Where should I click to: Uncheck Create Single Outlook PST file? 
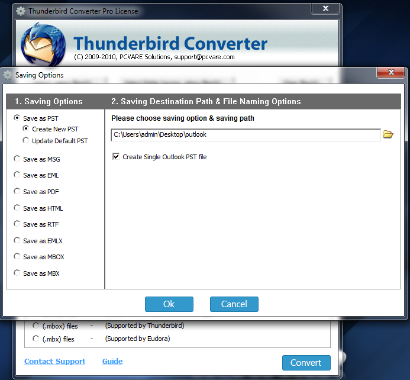[x=116, y=156]
